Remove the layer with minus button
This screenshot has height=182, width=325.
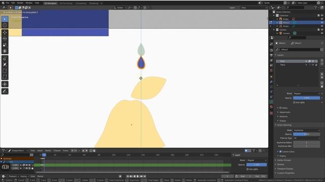pyautogui.click(x=322, y=64)
